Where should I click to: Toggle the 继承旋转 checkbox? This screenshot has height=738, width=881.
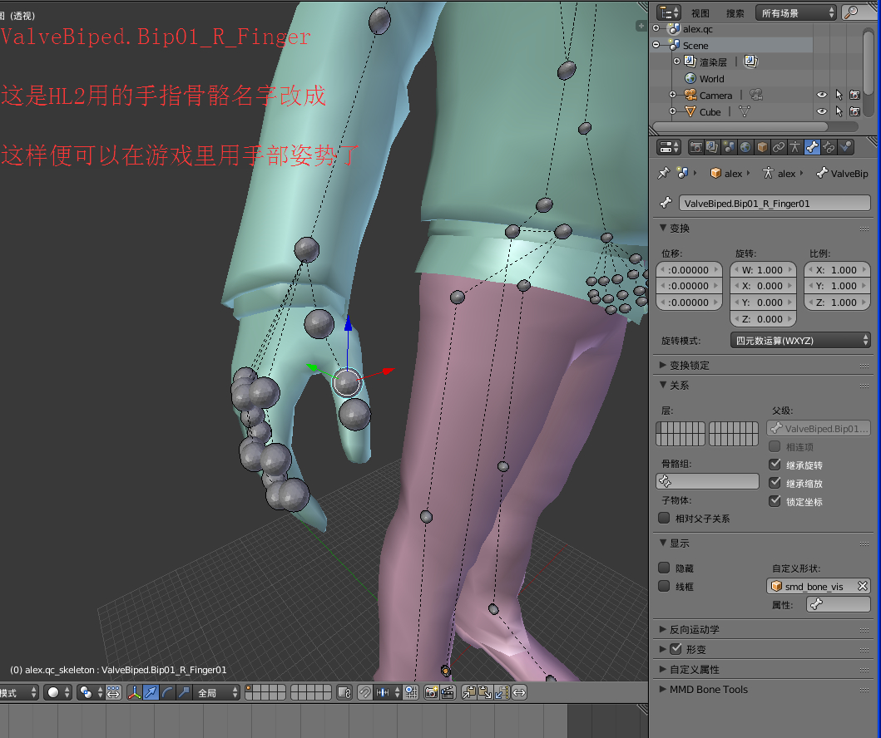(775, 464)
